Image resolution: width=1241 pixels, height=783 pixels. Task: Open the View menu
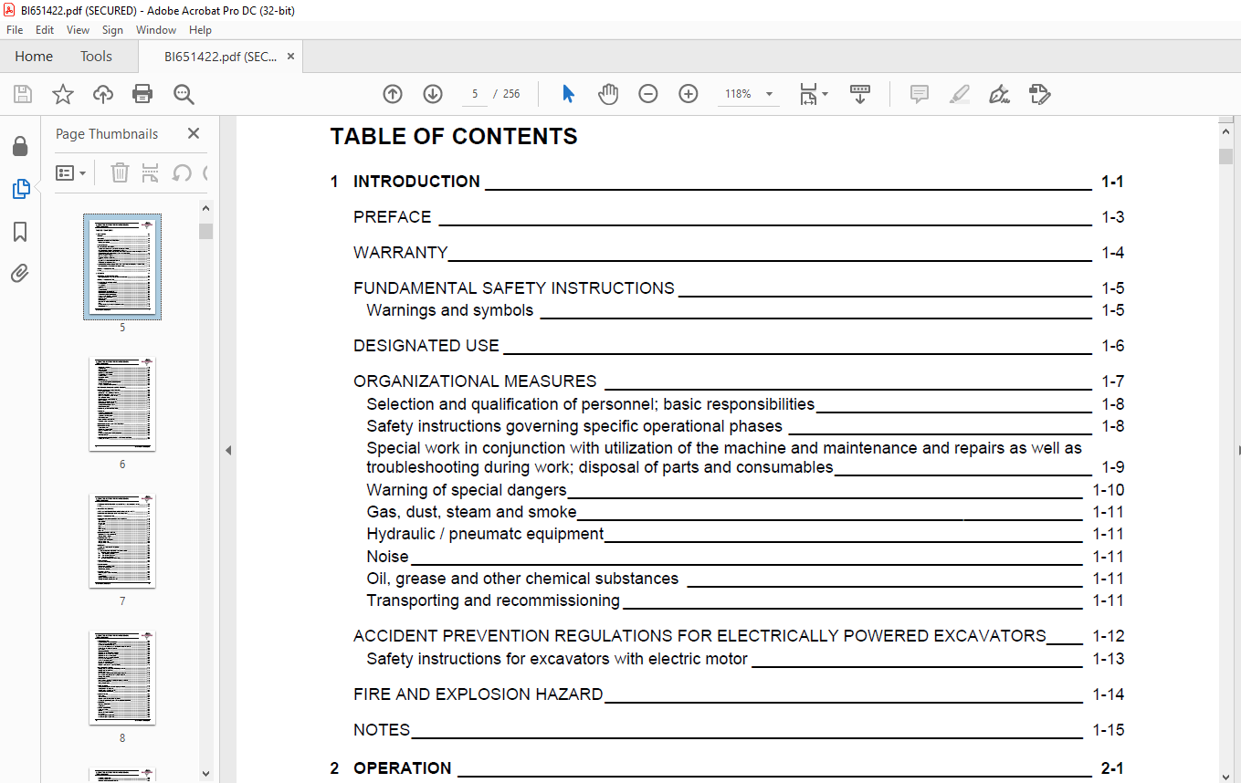point(78,30)
